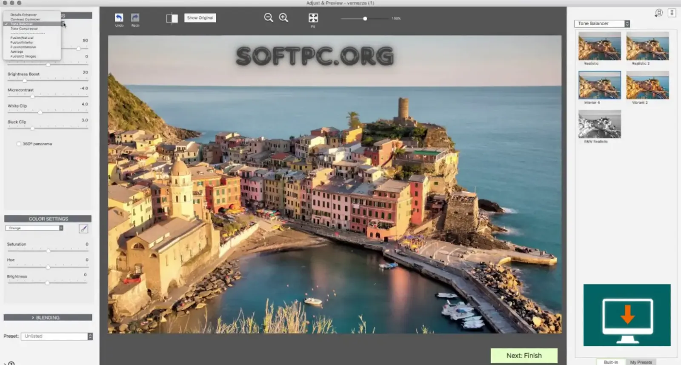Toggle the split-view comparison icon
Screen dimensions: 681x365
click(x=172, y=18)
